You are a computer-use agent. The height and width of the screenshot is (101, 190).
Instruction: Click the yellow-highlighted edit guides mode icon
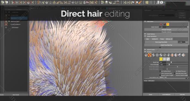point(168,24)
